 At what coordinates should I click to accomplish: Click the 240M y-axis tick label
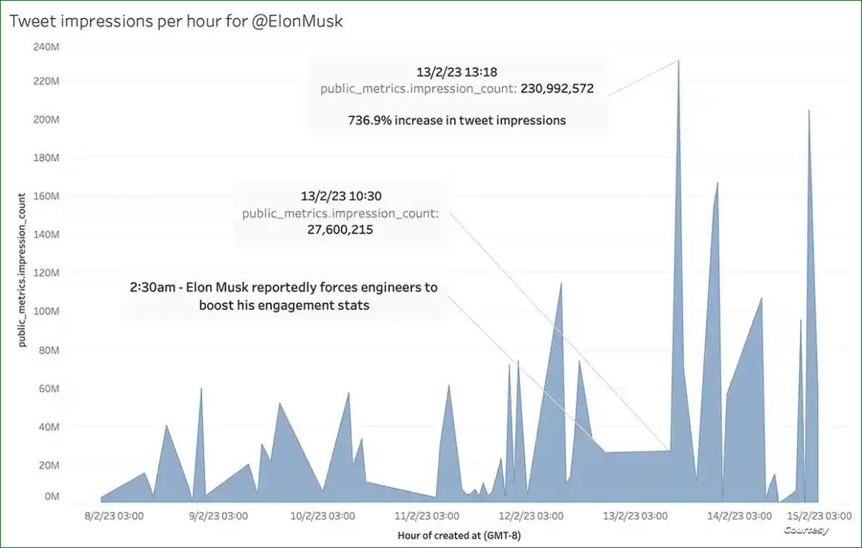click(46, 47)
